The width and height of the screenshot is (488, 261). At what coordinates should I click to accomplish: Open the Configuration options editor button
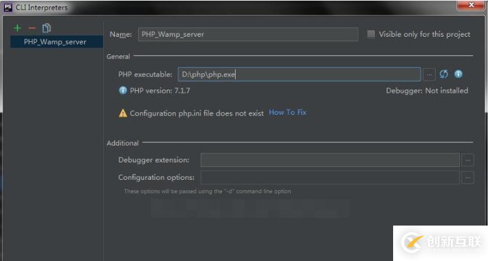(x=467, y=177)
